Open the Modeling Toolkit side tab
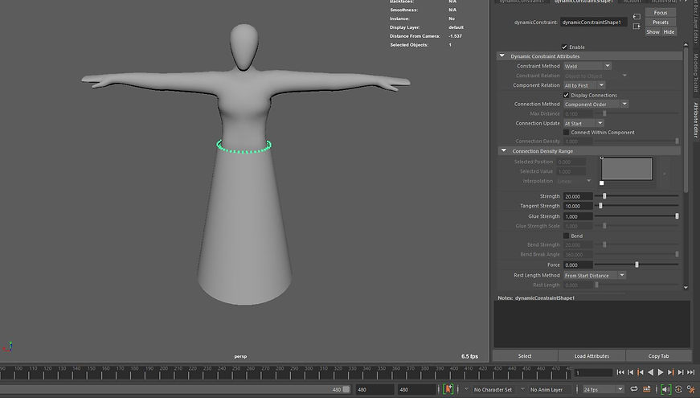The width and height of the screenshot is (700, 398). click(x=695, y=72)
